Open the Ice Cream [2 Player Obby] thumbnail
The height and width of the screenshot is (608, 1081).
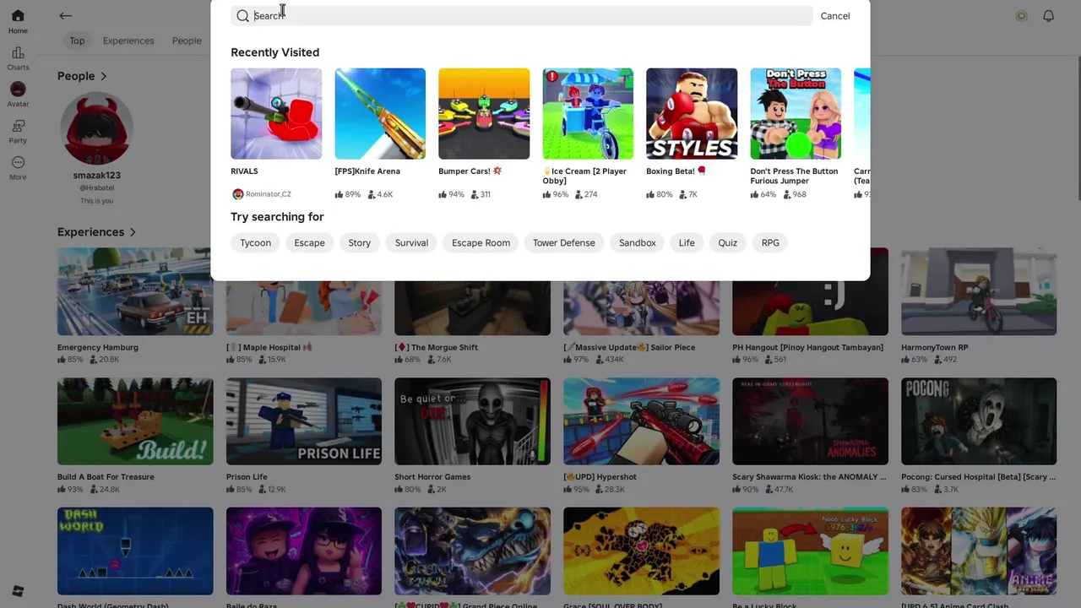[x=588, y=114]
